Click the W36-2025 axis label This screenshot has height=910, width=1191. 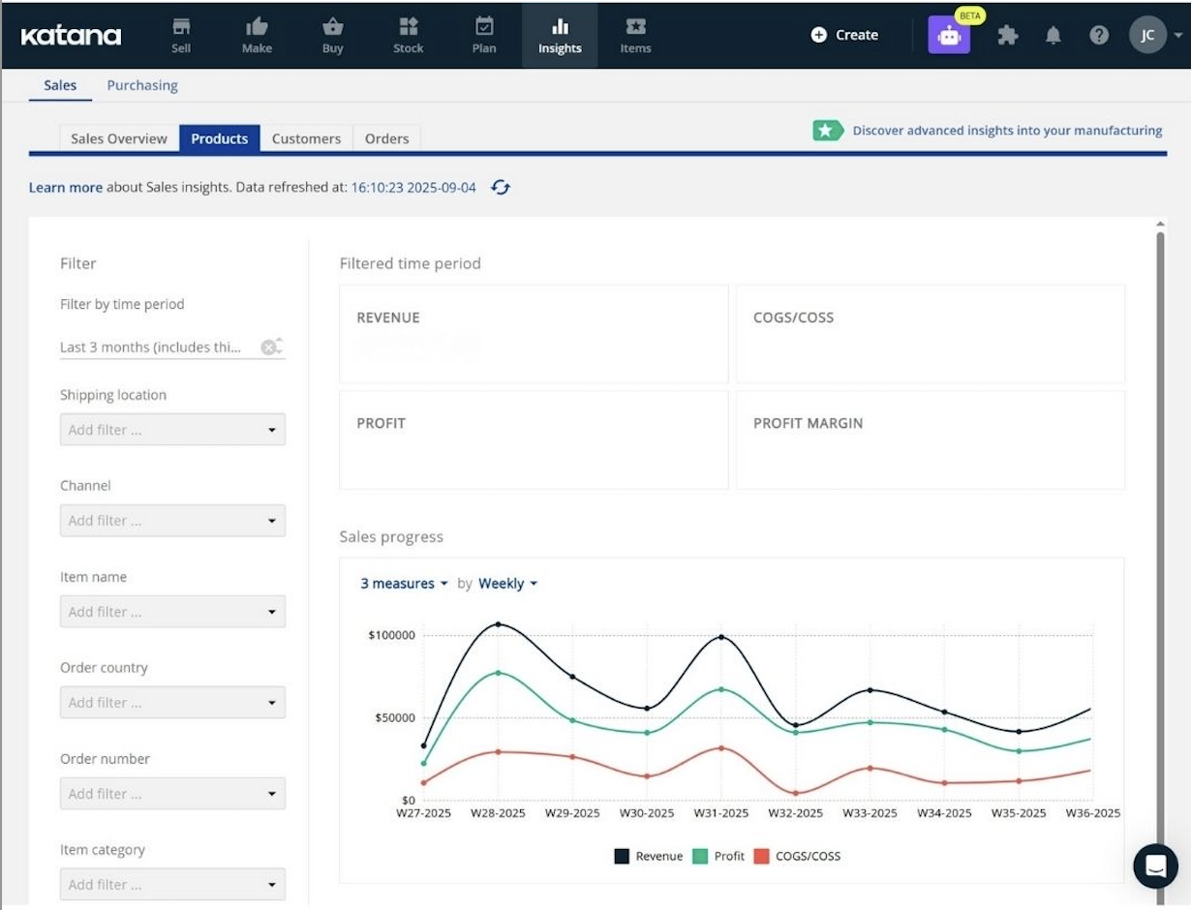1092,813
